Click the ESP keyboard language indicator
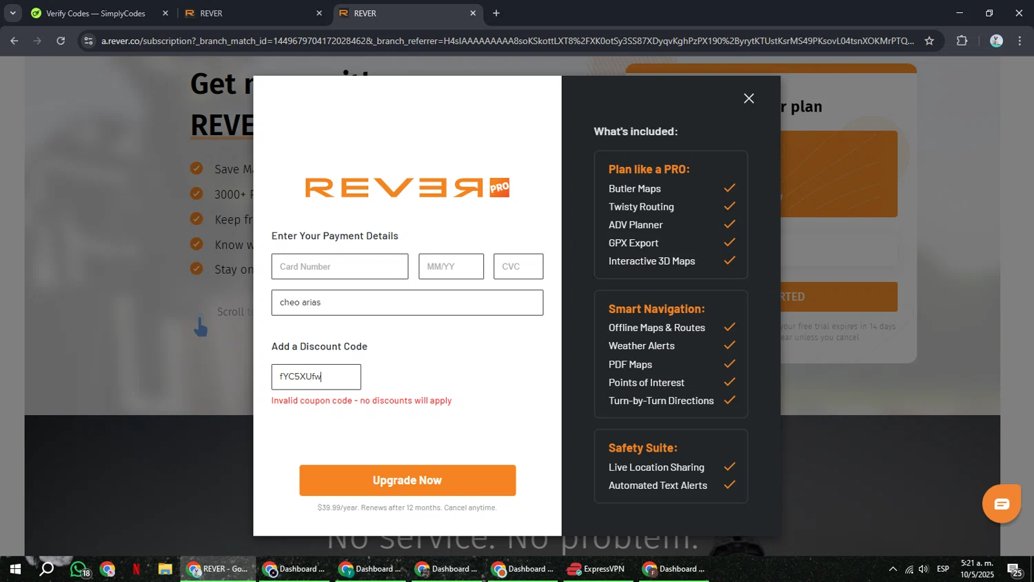1034x582 pixels. [x=943, y=569]
